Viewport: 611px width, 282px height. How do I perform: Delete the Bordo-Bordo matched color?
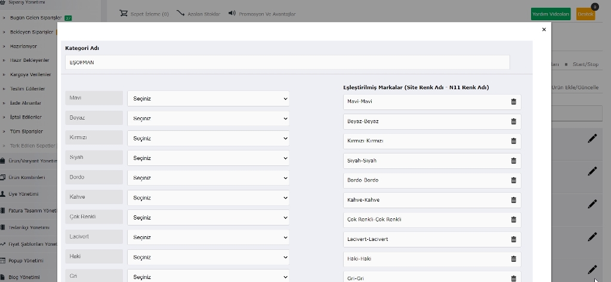tap(513, 180)
